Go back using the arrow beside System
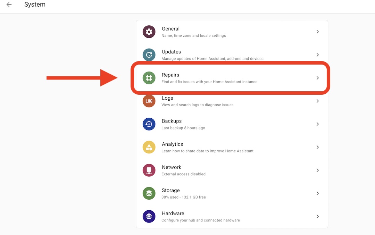This screenshot has width=375, height=235. [9, 5]
